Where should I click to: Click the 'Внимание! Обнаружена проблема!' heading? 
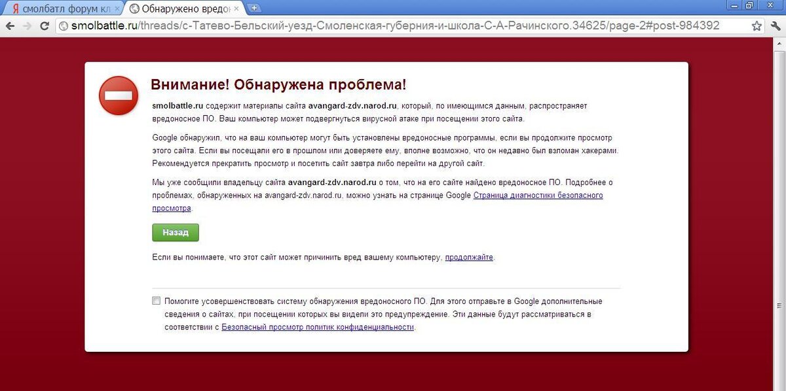pos(278,84)
